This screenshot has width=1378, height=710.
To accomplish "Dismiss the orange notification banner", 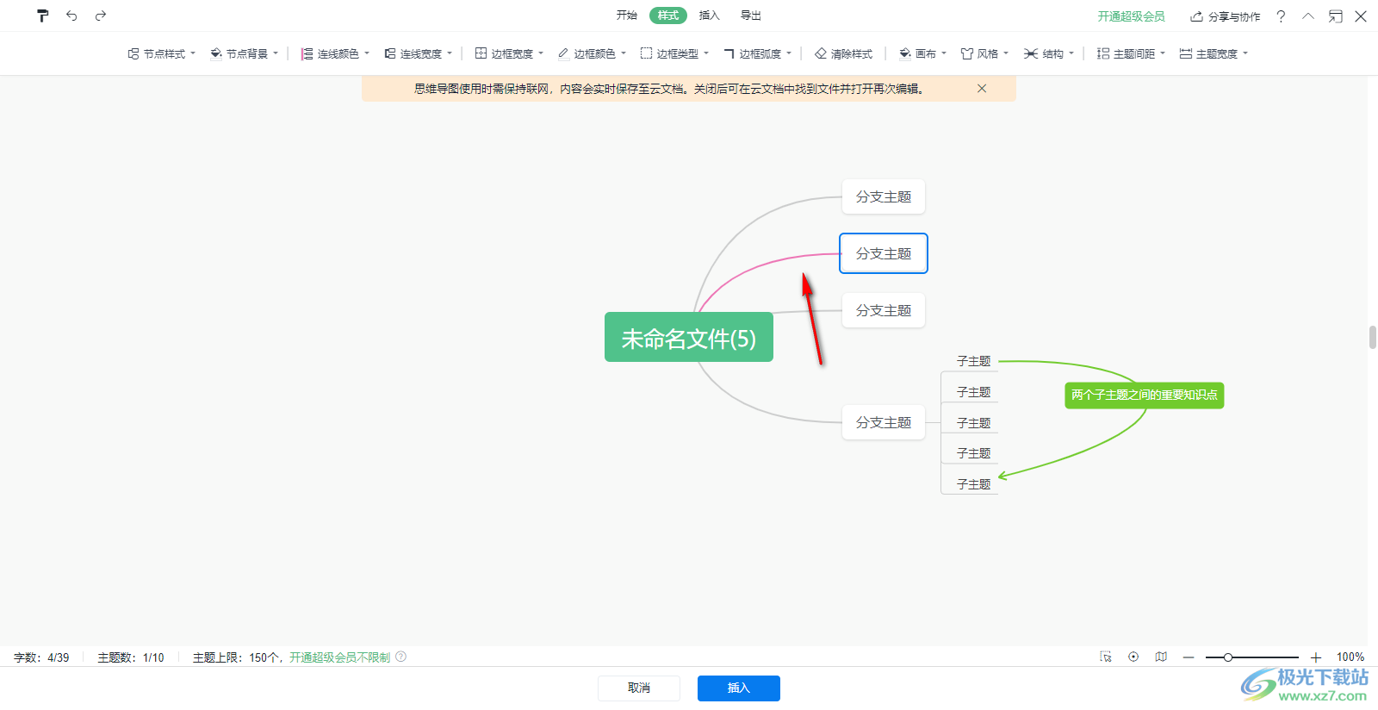I will point(982,89).
